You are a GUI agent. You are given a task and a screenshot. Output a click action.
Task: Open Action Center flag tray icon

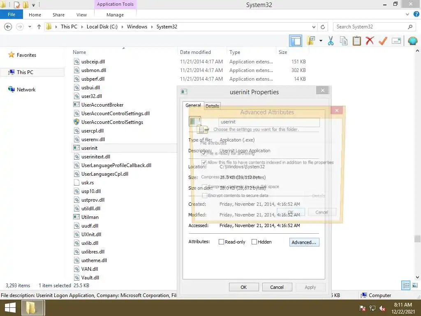[362, 308]
